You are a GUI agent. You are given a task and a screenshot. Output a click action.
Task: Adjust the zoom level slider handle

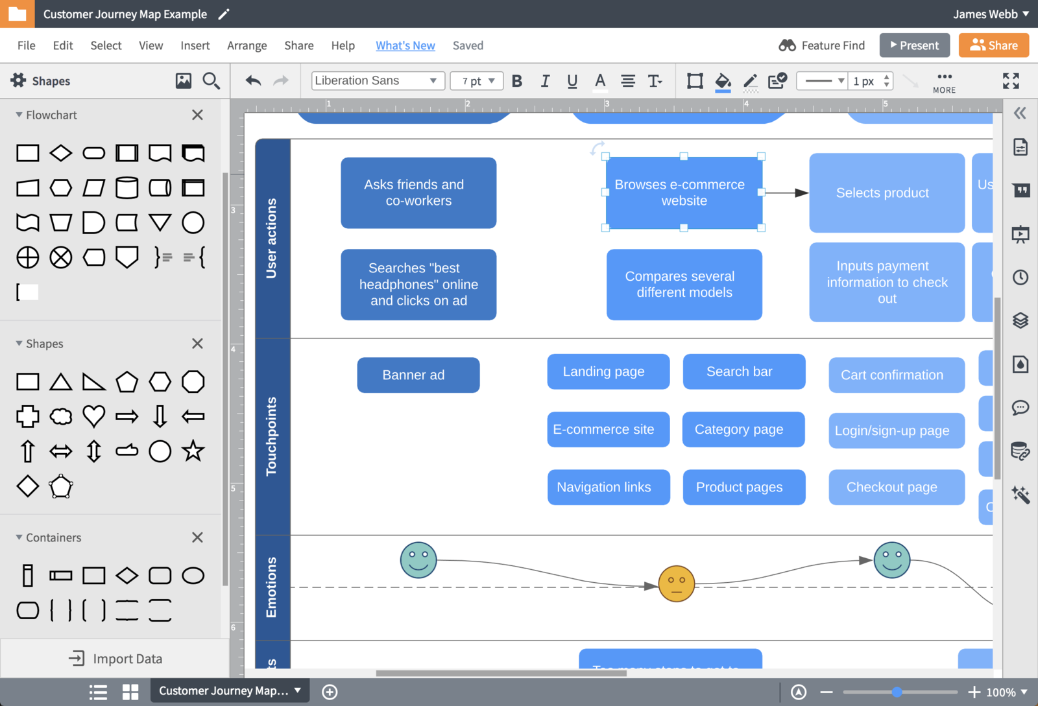point(897,692)
